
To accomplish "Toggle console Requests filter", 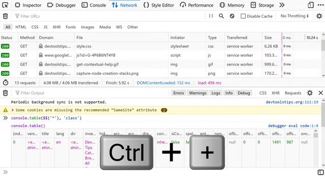I will (292, 93).
